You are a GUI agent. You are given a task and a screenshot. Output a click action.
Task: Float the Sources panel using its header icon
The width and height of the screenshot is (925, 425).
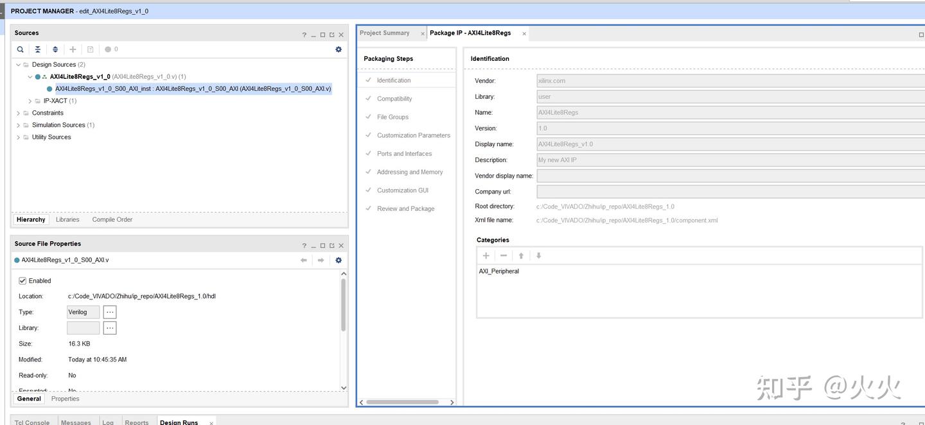pyautogui.click(x=331, y=35)
